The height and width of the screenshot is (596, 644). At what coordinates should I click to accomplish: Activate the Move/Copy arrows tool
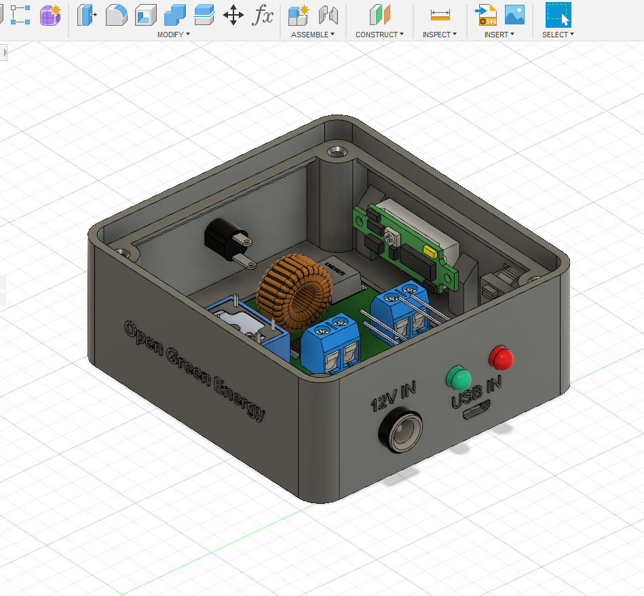click(233, 16)
